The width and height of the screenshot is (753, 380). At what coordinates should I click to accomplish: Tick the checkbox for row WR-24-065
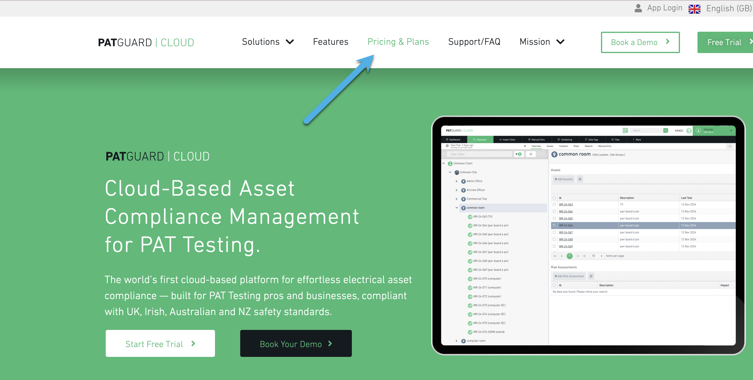coord(554,218)
